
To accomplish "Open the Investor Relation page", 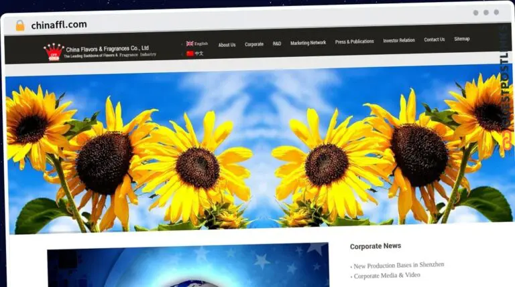I will [x=399, y=40].
